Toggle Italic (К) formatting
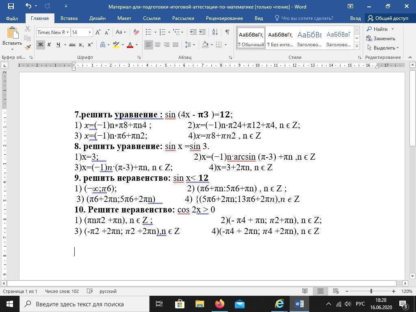 pos(49,45)
